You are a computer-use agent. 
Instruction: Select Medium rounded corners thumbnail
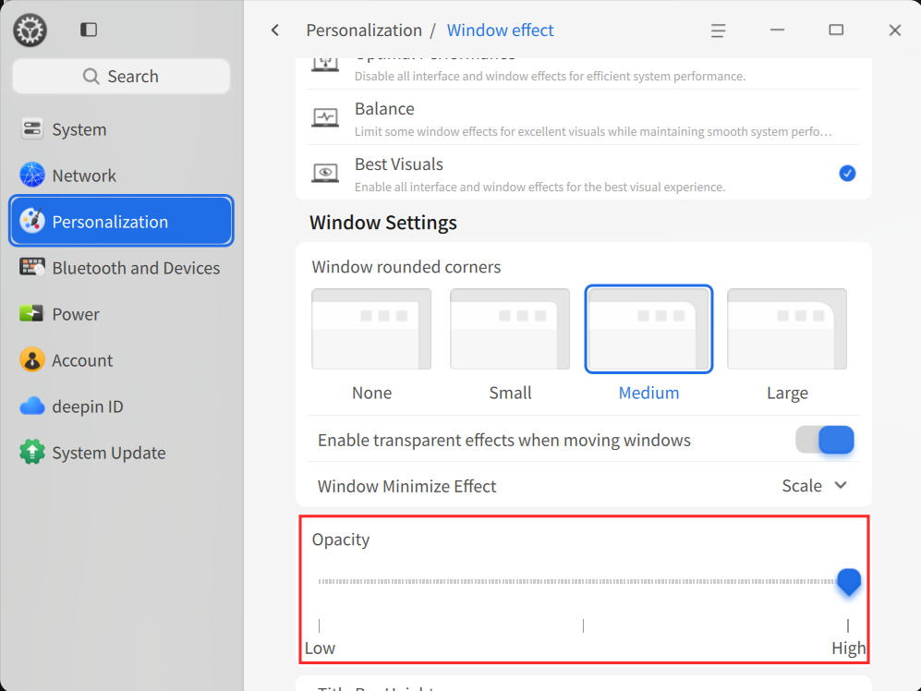(648, 329)
